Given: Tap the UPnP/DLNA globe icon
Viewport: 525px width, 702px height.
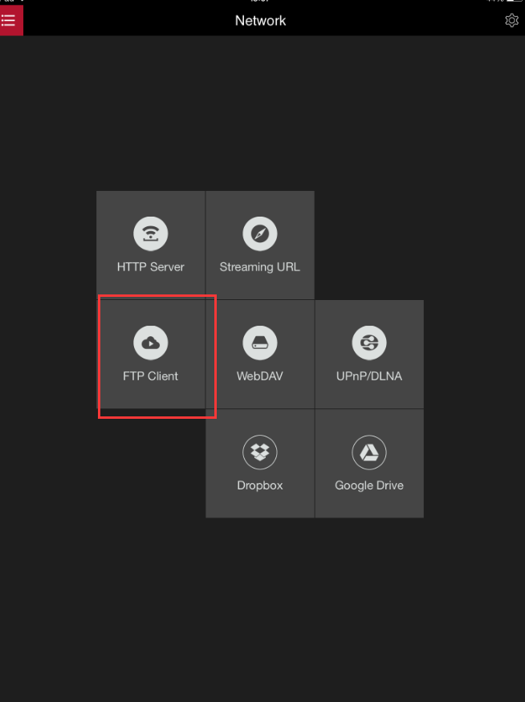Looking at the screenshot, I should click(x=369, y=343).
